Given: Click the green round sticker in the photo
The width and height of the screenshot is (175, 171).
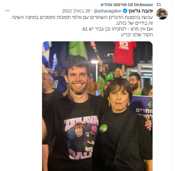Looking at the screenshot, I should 103,128.
